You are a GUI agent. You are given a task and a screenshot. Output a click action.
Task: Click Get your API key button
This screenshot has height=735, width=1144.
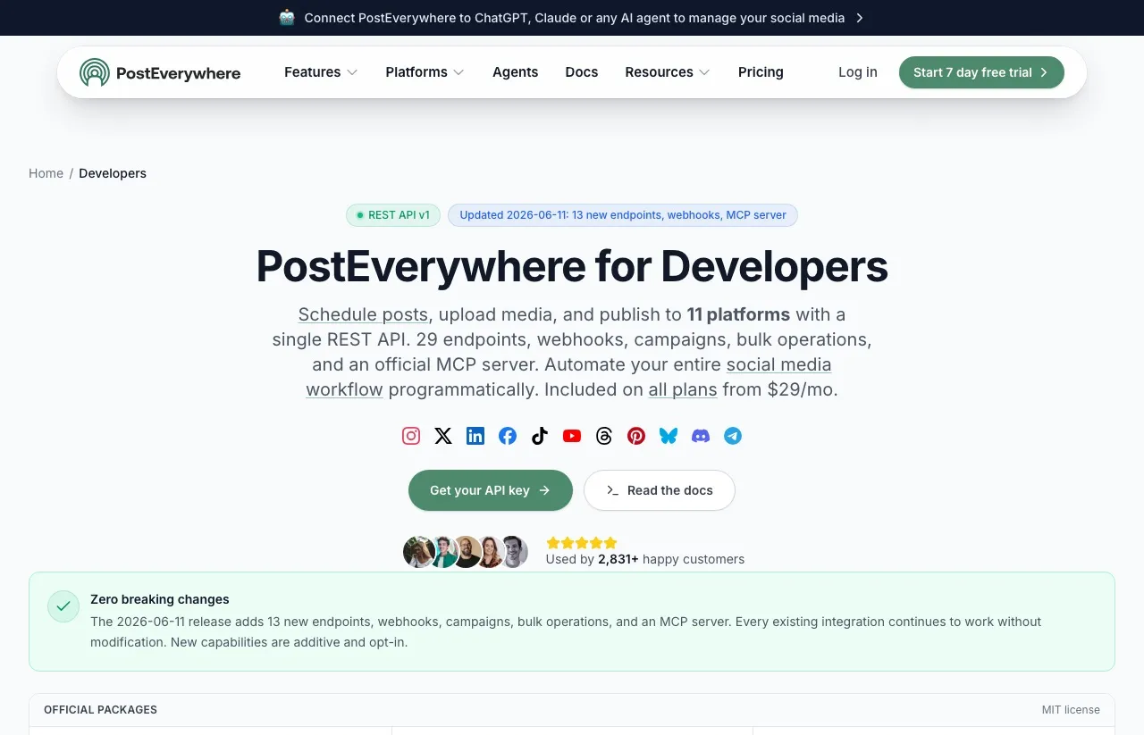point(491,490)
